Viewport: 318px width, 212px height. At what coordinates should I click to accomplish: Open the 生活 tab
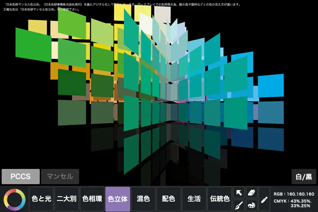194,199
